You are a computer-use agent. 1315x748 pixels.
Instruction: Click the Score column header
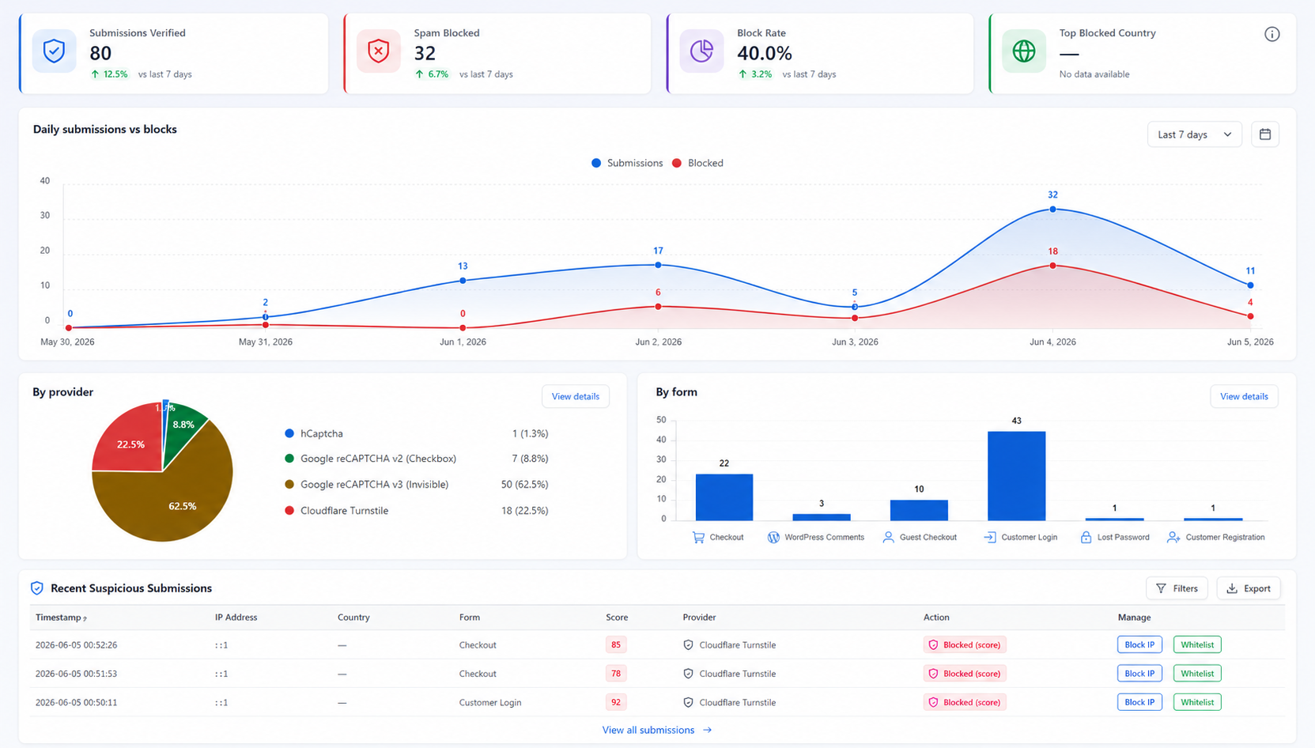(x=617, y=618)
